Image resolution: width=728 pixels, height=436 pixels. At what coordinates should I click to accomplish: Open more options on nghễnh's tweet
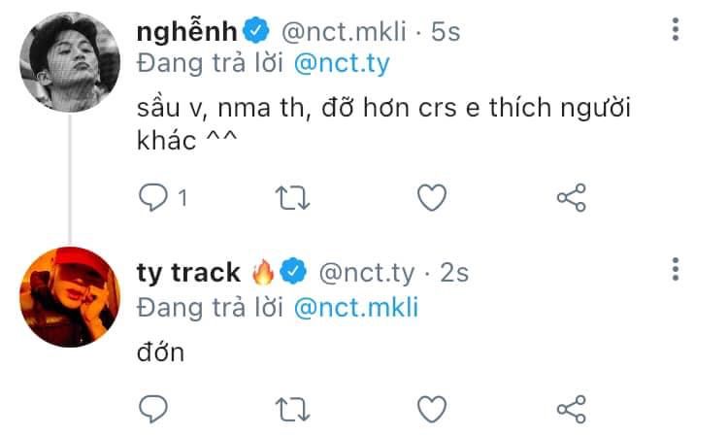(x=677, y=31)
